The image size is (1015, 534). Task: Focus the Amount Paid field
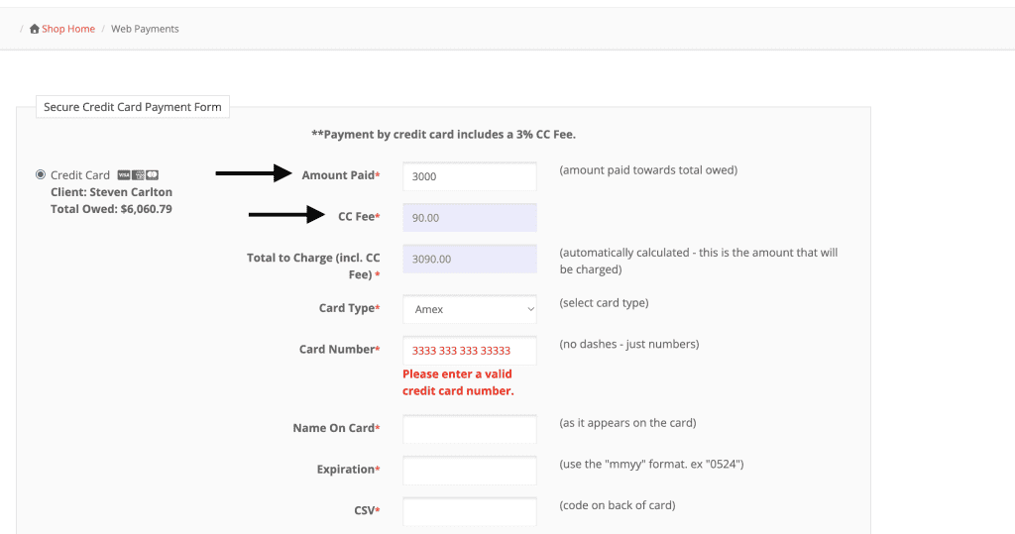pyautogui.click(x=469, y=176)
